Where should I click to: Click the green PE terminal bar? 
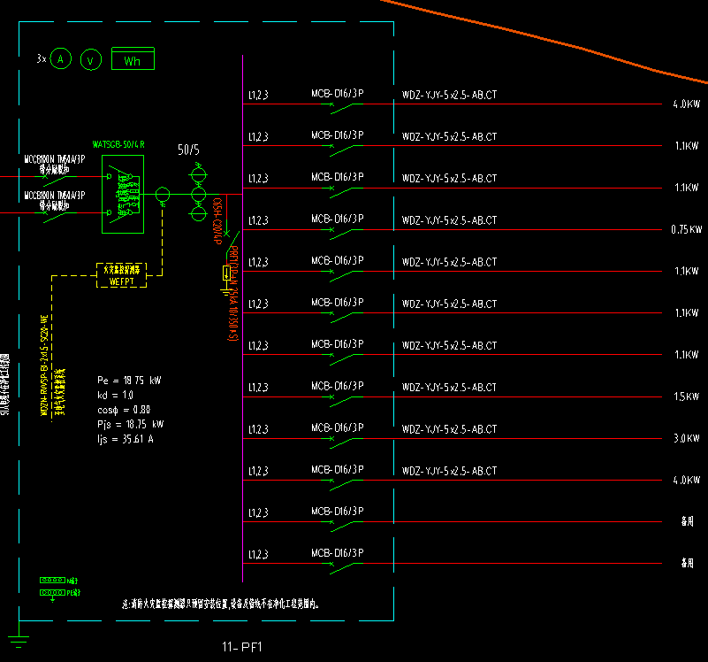pos(52,592)
